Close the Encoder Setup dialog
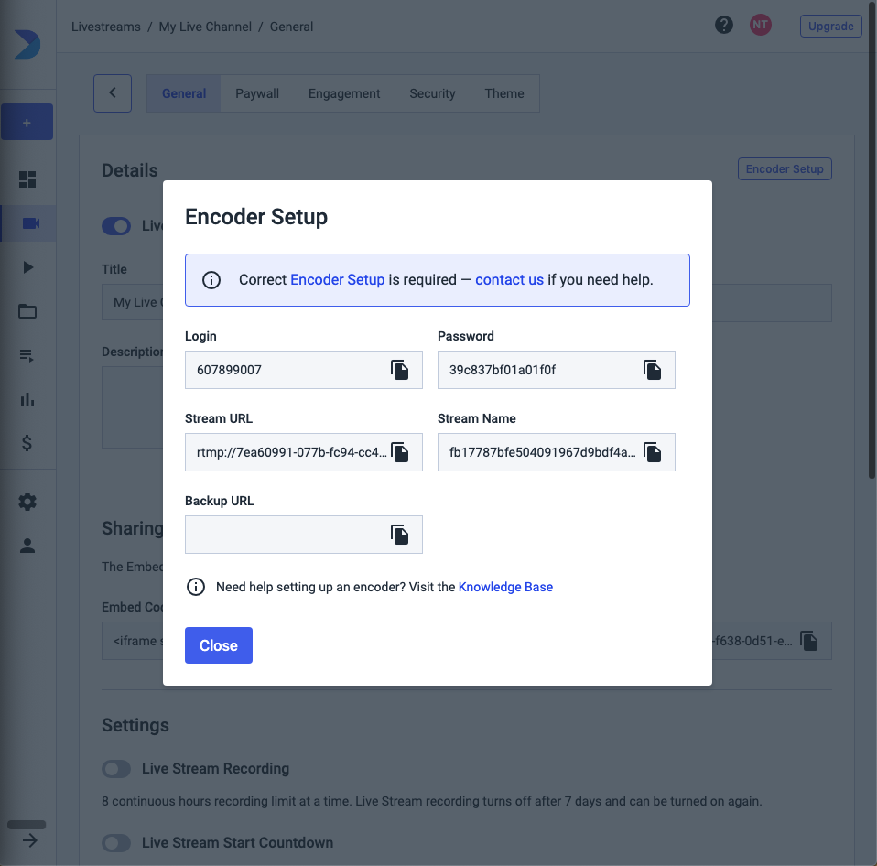 219,645
